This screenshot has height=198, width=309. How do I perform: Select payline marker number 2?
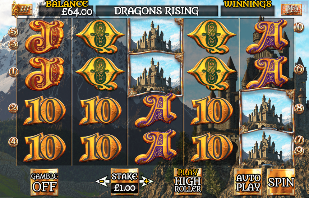pyautogui.click(x=13, y=108)
